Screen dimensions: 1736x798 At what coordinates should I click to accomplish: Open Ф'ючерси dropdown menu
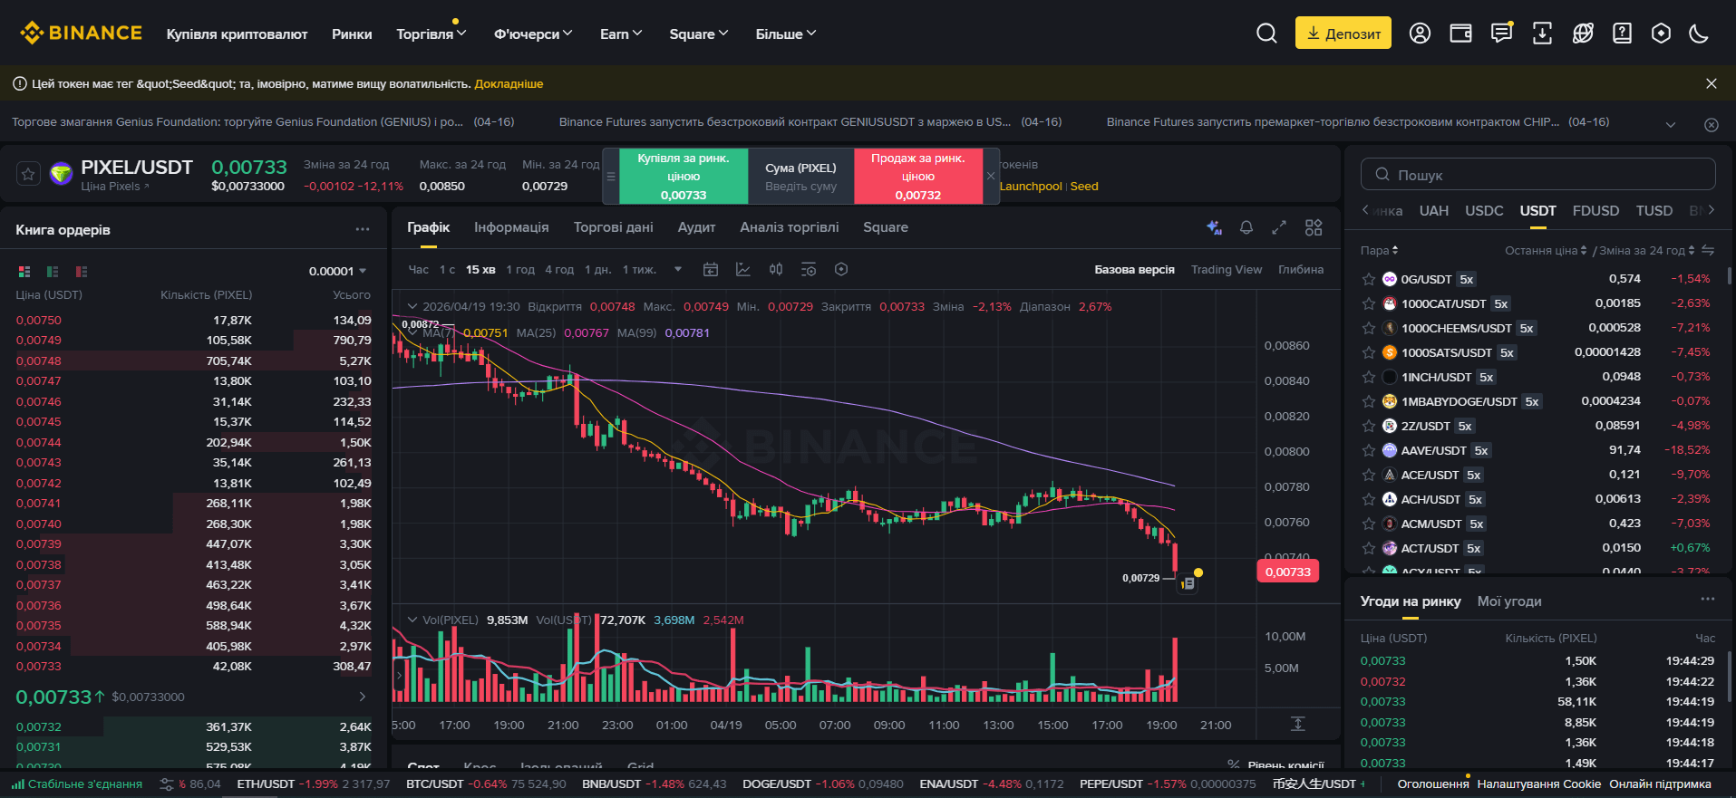533,34
